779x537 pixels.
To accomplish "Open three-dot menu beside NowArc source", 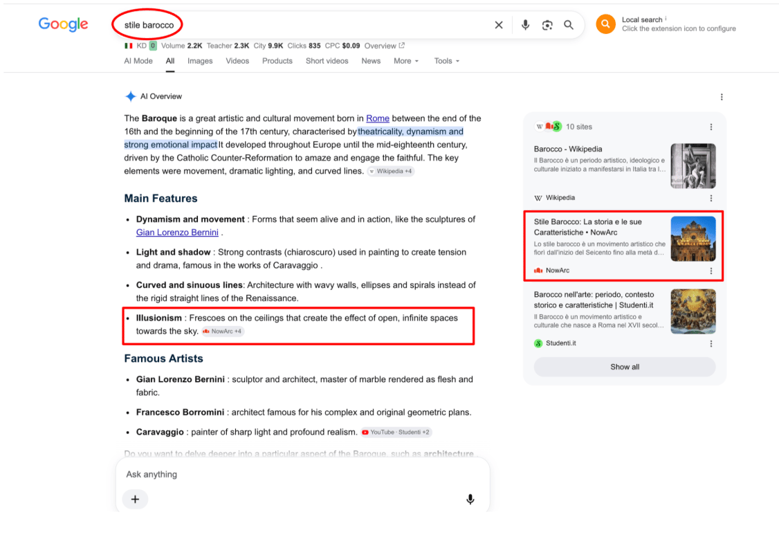I will click(711, 271).
